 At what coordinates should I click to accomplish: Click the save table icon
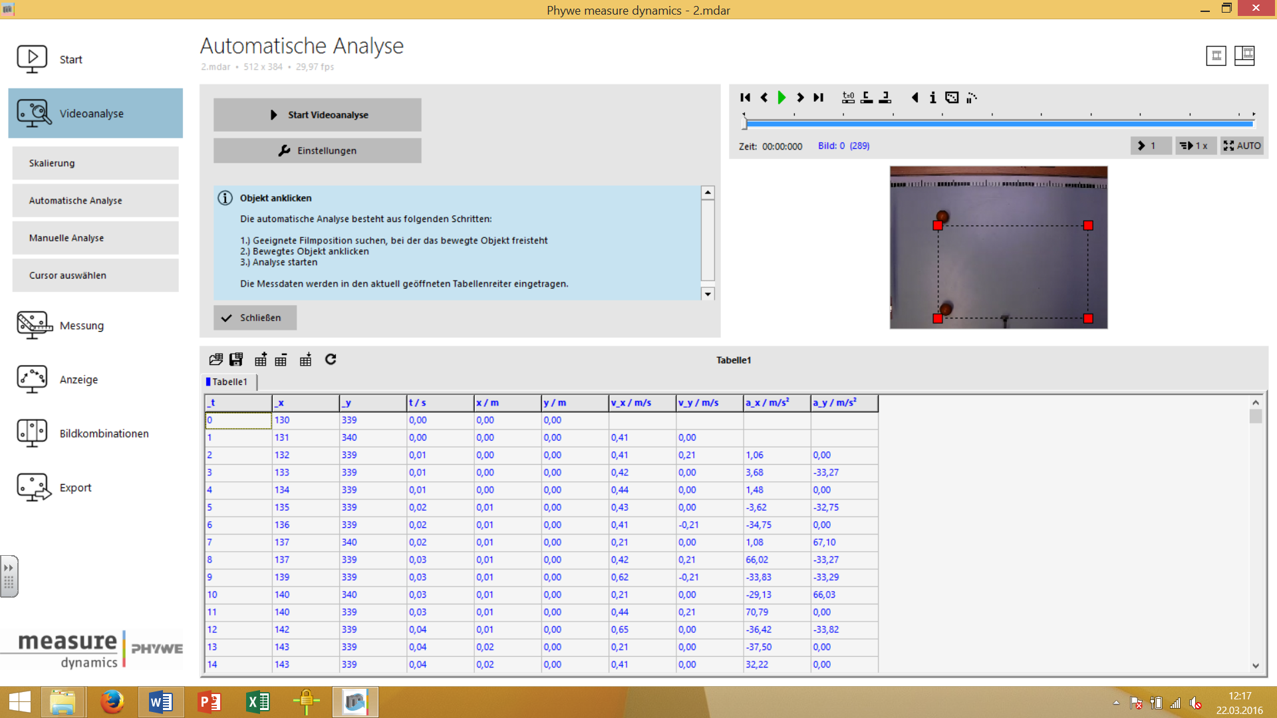click(x=236, y=360)
